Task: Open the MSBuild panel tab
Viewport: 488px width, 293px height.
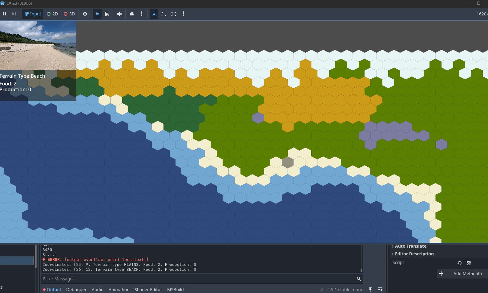Action: [175, 290]
